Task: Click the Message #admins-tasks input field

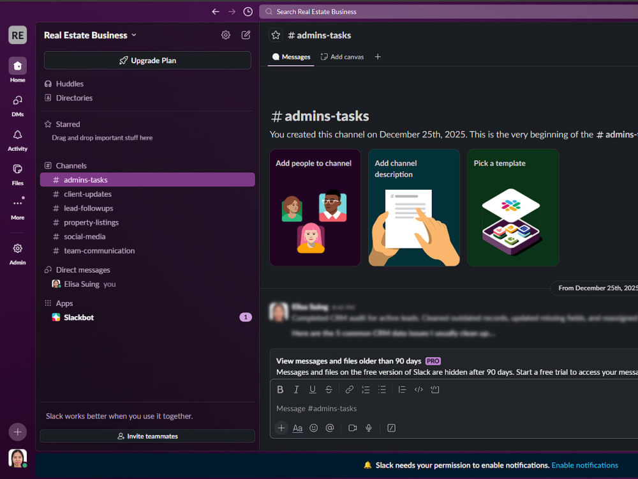Action: click(454, 409)
